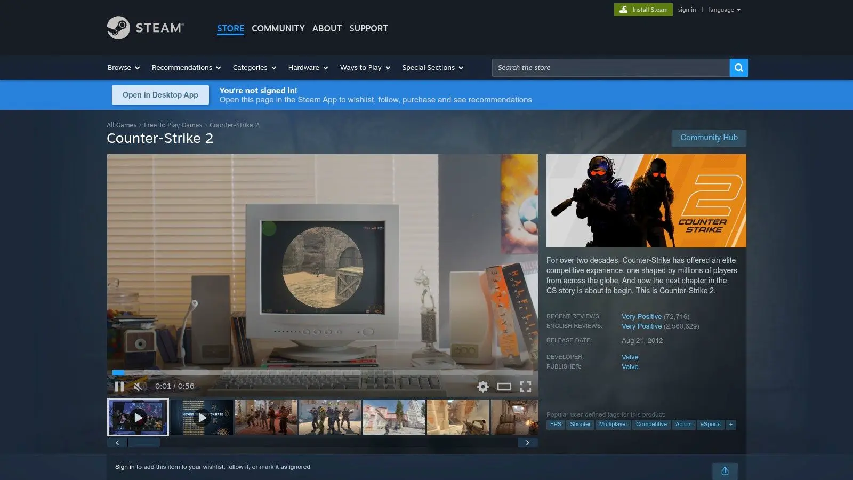853x480 pixels.
Task: Select the second trailer thumbnail, MOVING text
Action: click(202, 417)
